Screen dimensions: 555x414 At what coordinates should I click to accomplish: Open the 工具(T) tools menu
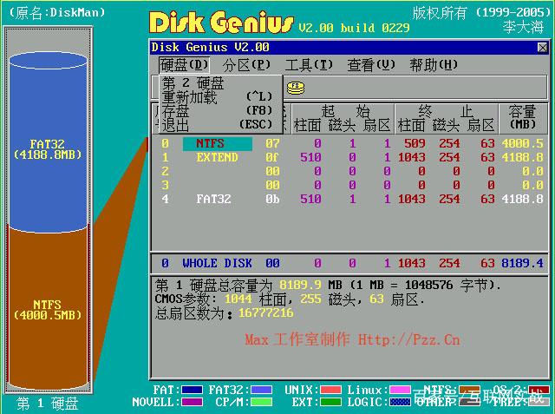point(309,65)
